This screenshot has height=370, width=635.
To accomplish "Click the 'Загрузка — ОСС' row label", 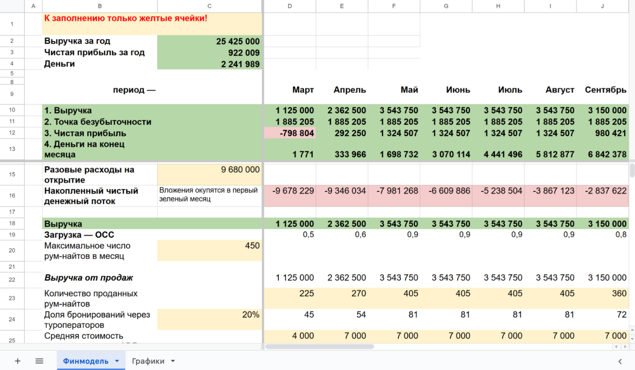I will [79, 235].
